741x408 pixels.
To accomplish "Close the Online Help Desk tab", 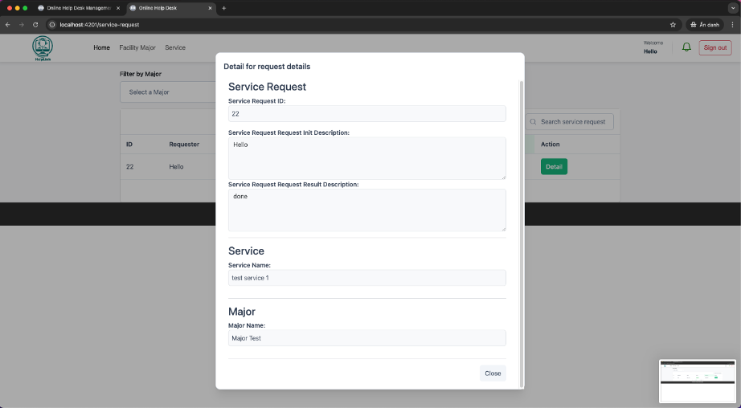I will click(x=211, y=8).
